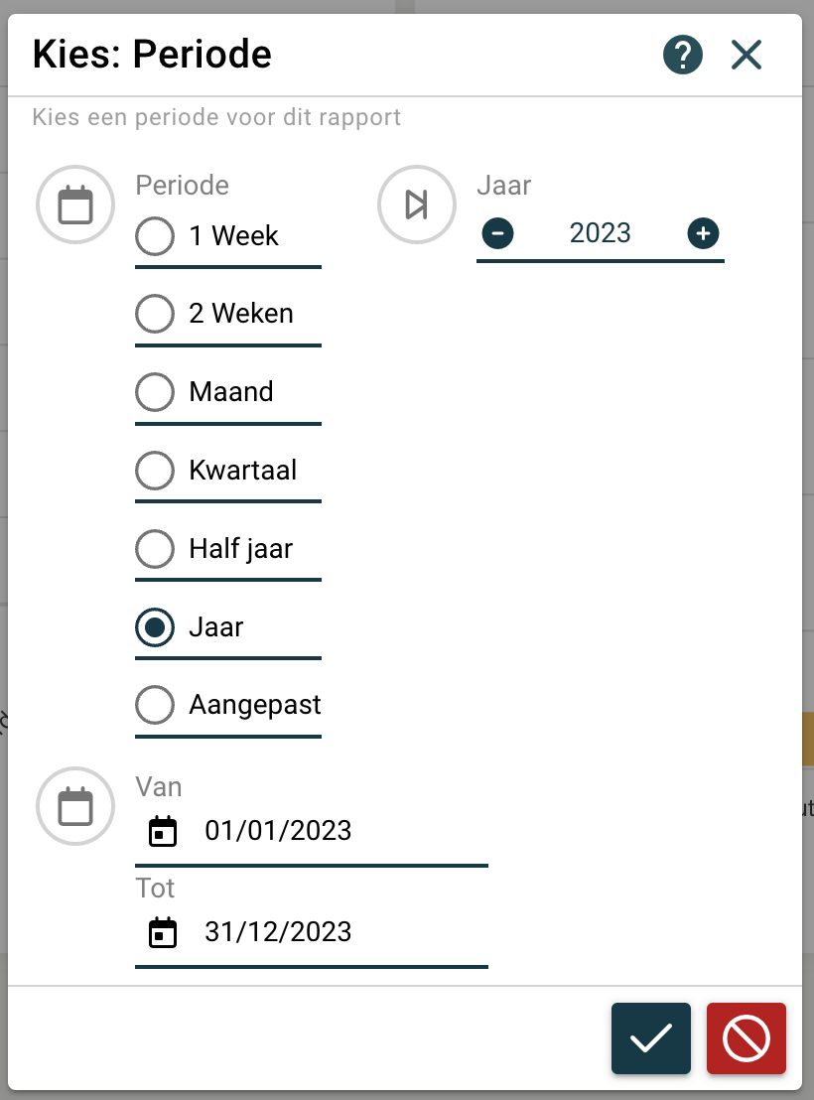The width and height of the screenshot is (814, 1100).
Task: Click the skip-forward icon beside Jaar
Action: (x=417, y=206)
